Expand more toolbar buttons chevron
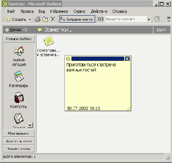 click(x=169, y=19)
